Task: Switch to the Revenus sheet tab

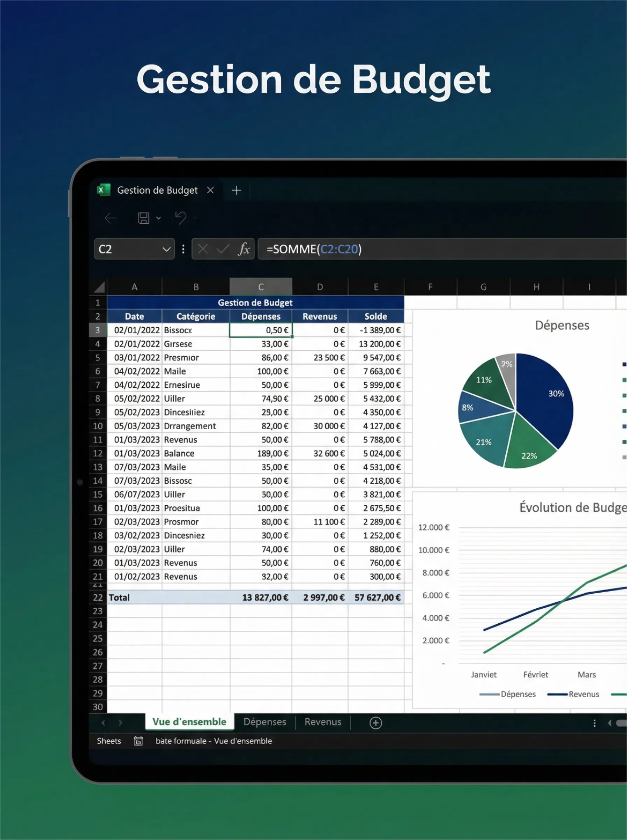Action: click(x=323, y=722)
